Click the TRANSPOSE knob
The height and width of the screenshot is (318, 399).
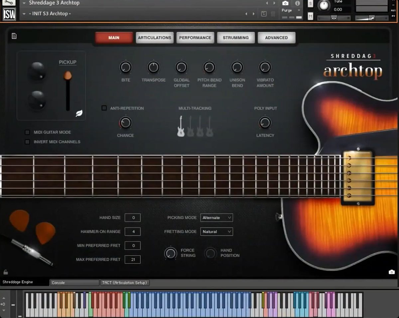tap(154, 67)
